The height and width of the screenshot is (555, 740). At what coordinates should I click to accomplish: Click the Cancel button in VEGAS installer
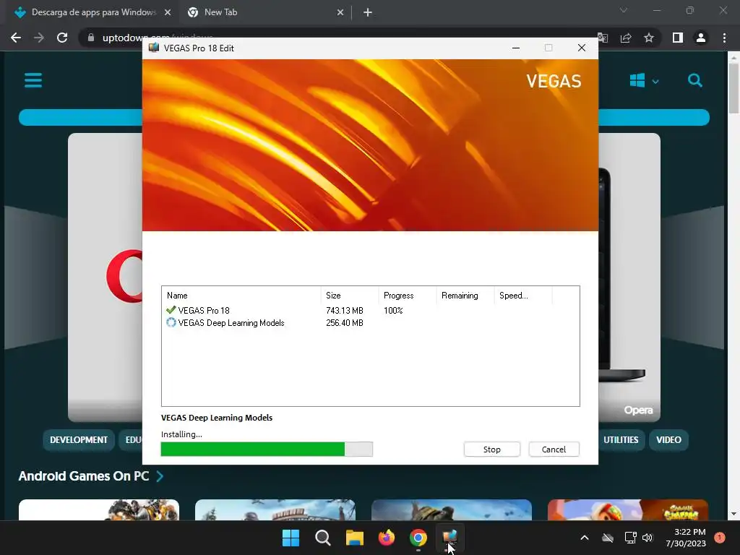point(554,449)
